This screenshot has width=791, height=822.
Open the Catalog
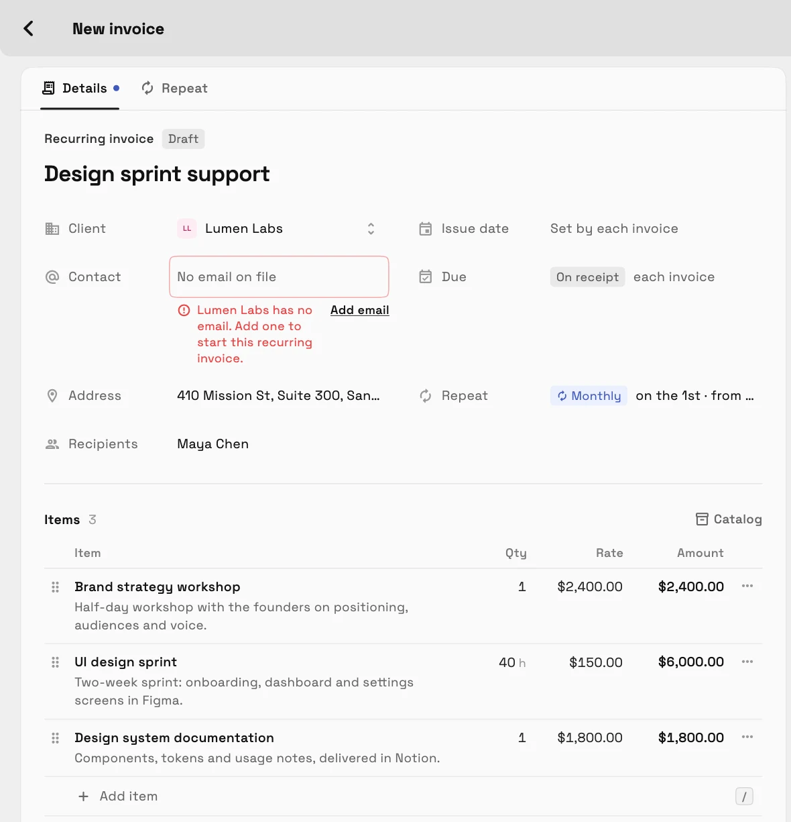point(729,519)
